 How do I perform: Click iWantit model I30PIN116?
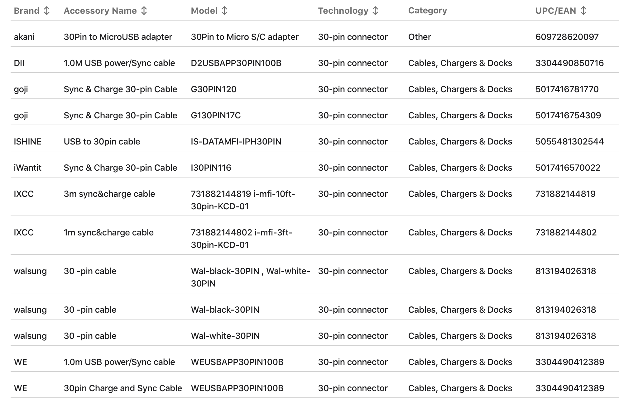pos(211,168)
